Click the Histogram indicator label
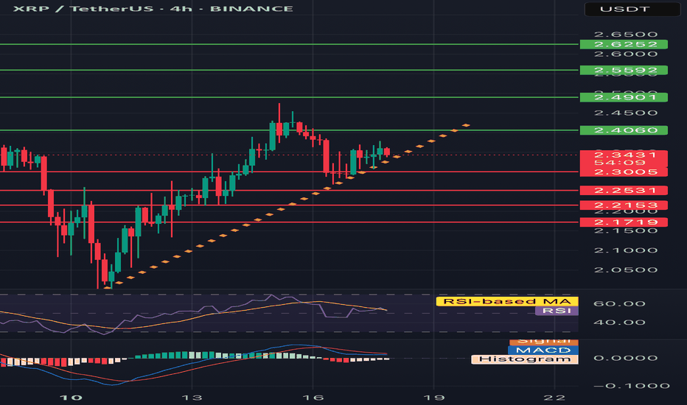This screenshot has height=405, width=687. coord(524,359)
